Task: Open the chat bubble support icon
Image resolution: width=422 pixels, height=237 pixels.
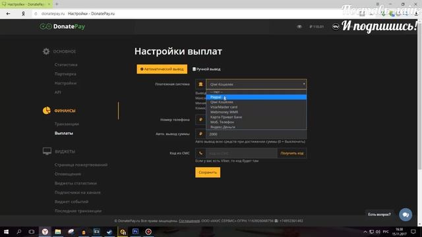Action: [x=406, y=215]
